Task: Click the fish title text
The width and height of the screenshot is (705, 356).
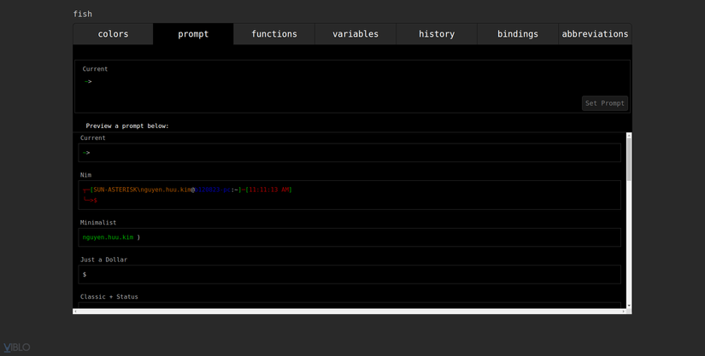Action: point(83,14)
